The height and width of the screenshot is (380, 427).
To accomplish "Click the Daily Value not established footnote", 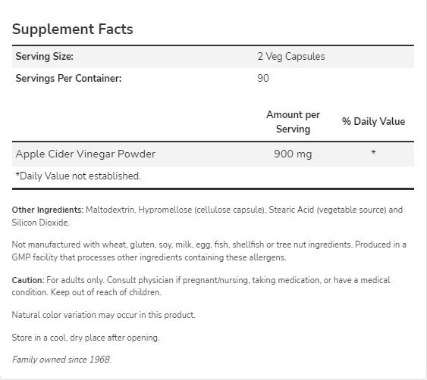I will (x=78, y=176).
